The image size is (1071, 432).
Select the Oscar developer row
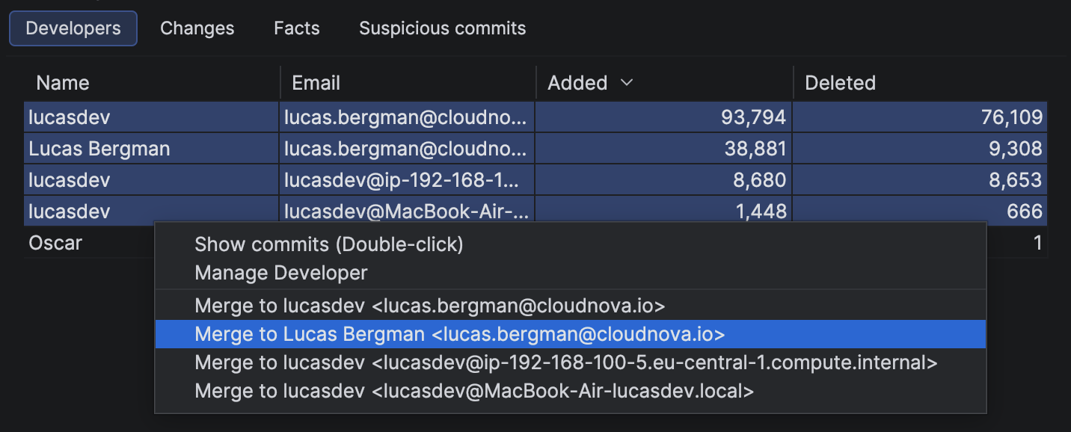pyautogui.click(x=55, y=242)
